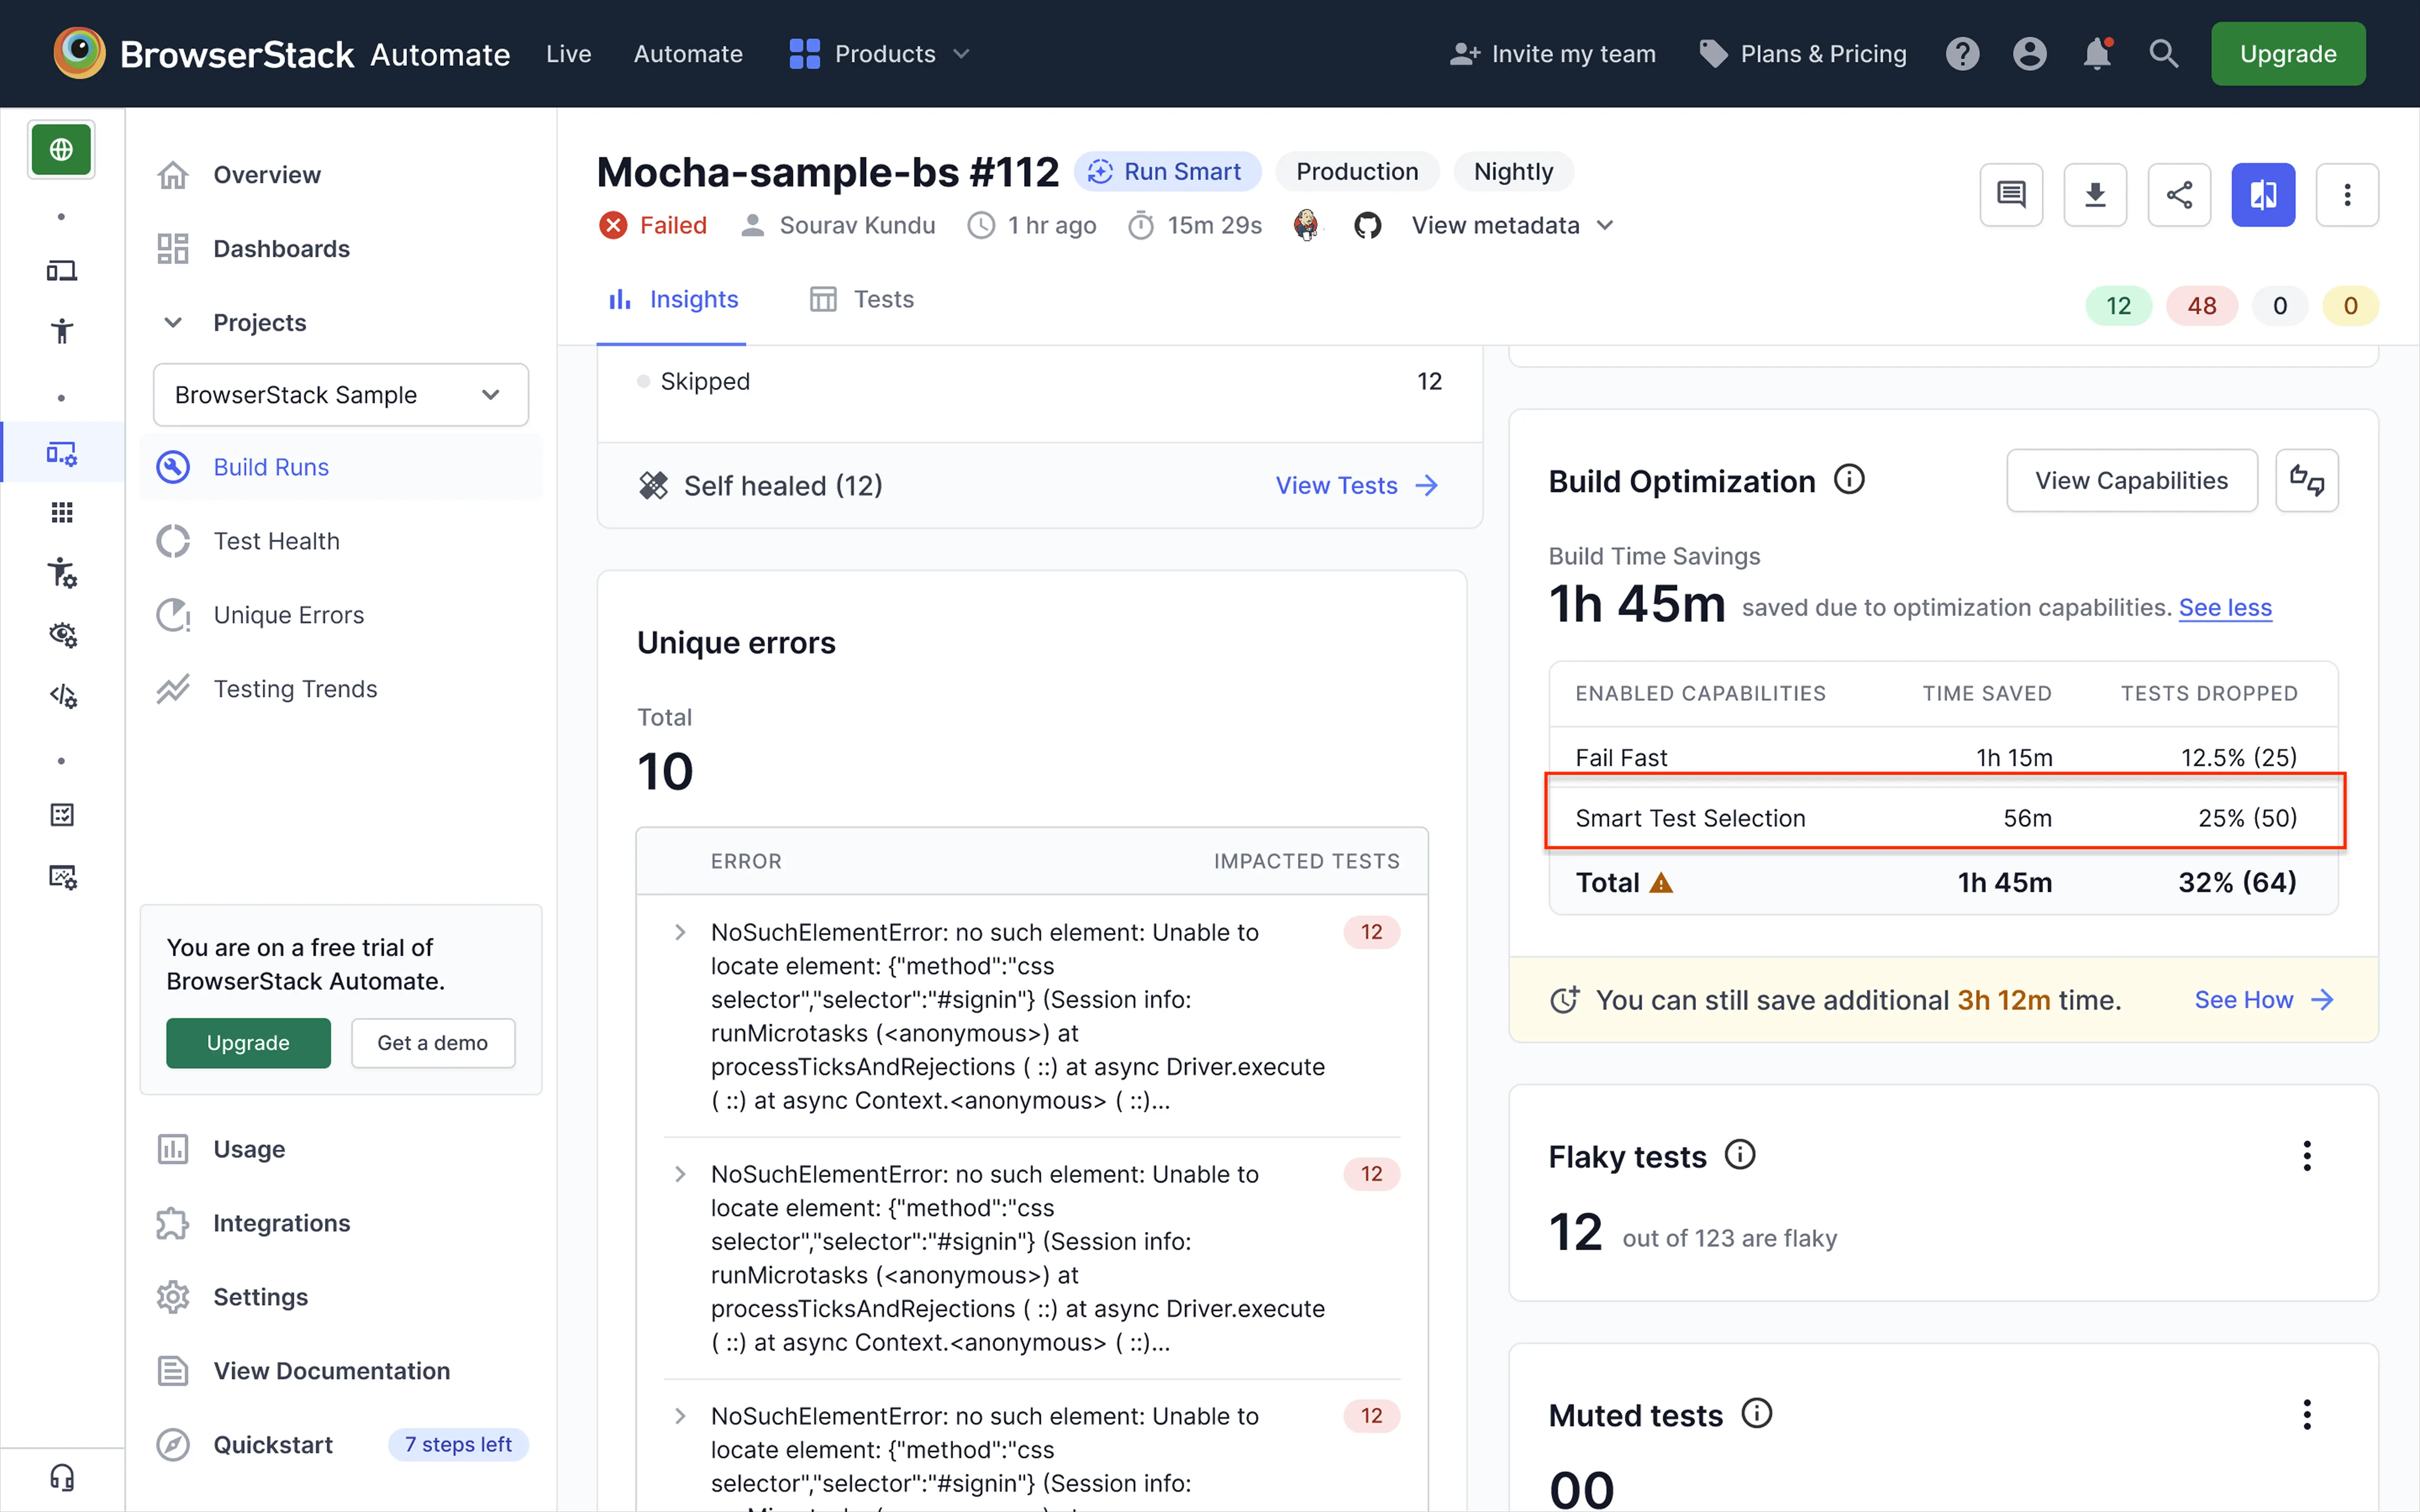This screenshot has width=2420, height=1512.
Task: Open the Automate menu item
Action: (x=688, y=54)
